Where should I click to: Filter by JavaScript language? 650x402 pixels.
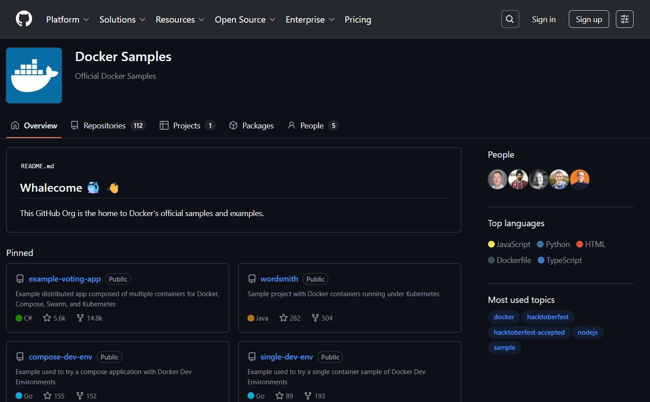tap(509, 244)
